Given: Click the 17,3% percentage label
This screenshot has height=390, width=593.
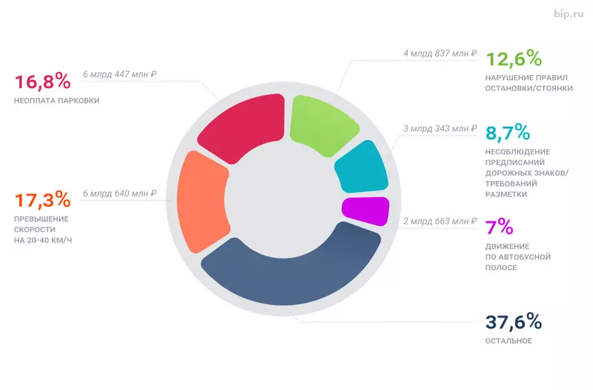Looking at the screenshot, I should 42,200.
